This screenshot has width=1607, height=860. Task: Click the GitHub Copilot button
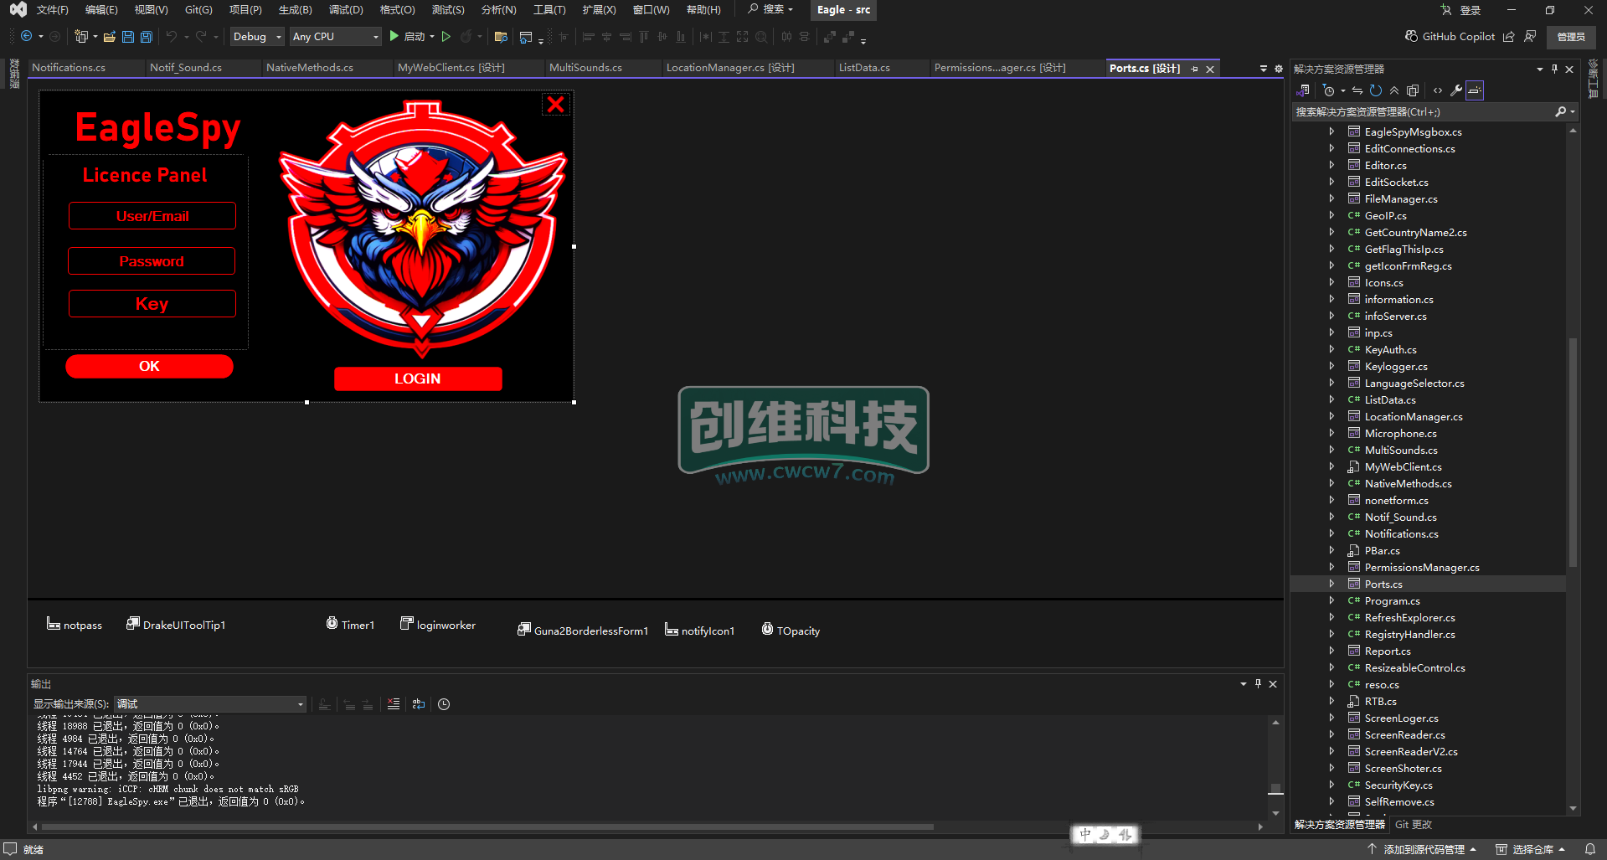click(1450, 36)
